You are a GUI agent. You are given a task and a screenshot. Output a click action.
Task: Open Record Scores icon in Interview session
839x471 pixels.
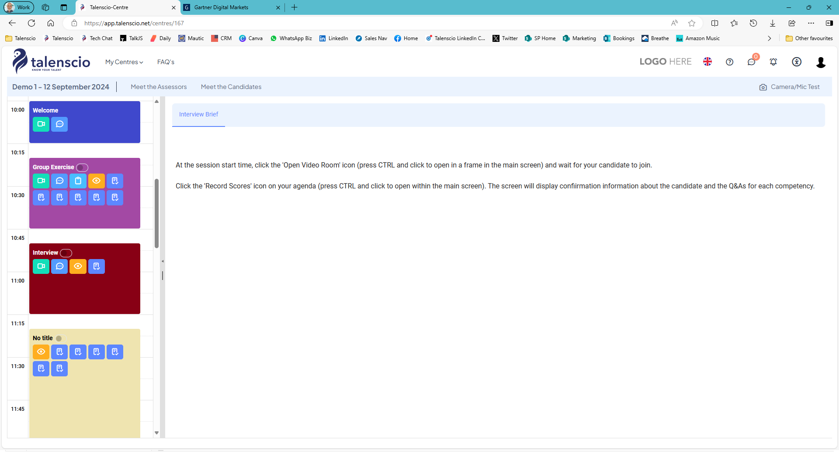(96, 266)
